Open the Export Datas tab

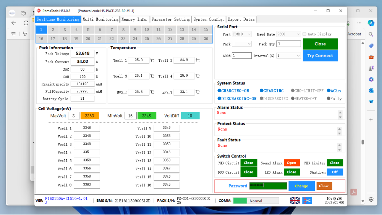click(241, 19)
